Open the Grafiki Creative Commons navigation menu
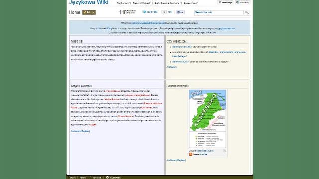 (x=167, y=3)
